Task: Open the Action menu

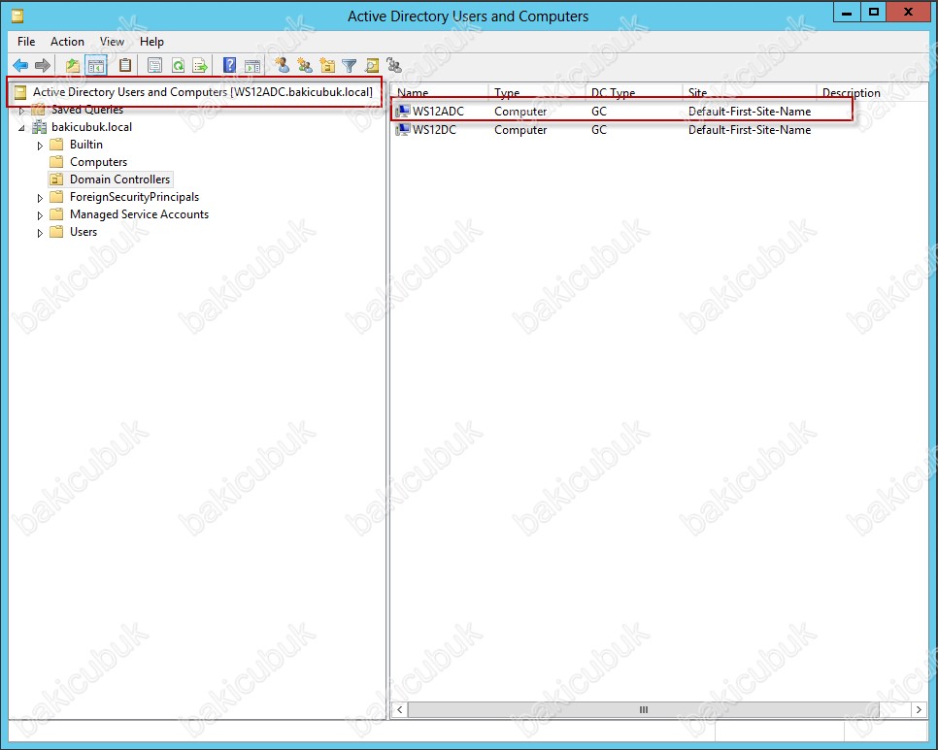Action: (67, 41)
